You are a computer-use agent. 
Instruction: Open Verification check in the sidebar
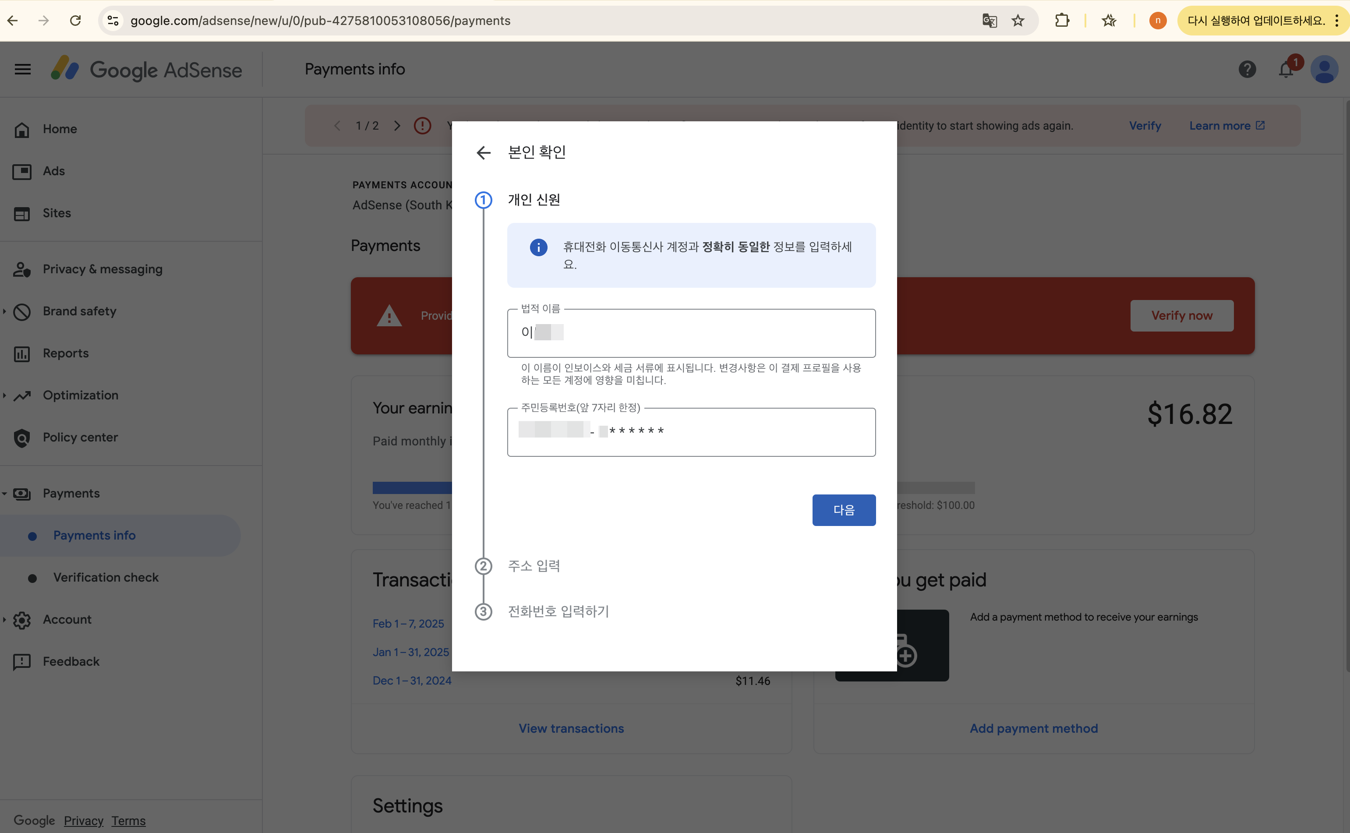pos(106,577)
